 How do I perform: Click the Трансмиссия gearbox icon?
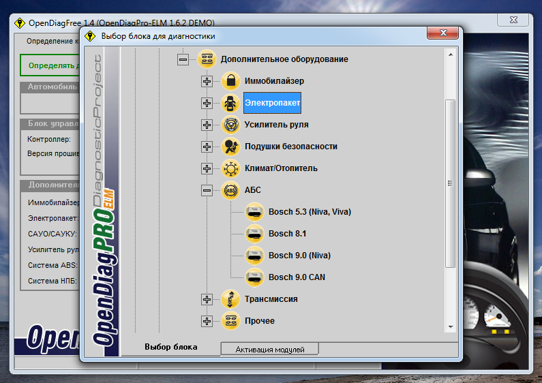[230, 299]
